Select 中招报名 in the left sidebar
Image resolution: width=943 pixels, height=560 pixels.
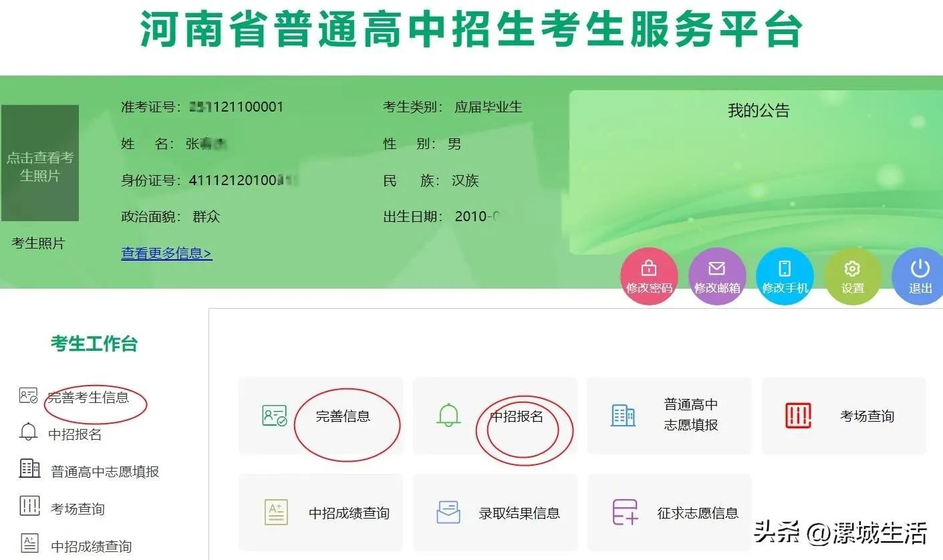pos(75,434)
